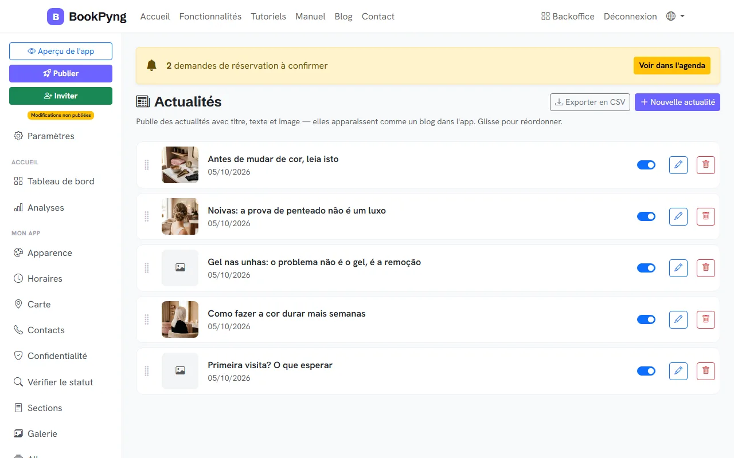The image size is (734, 458).
Task: Click the Publier button
Action: [61, 73]
